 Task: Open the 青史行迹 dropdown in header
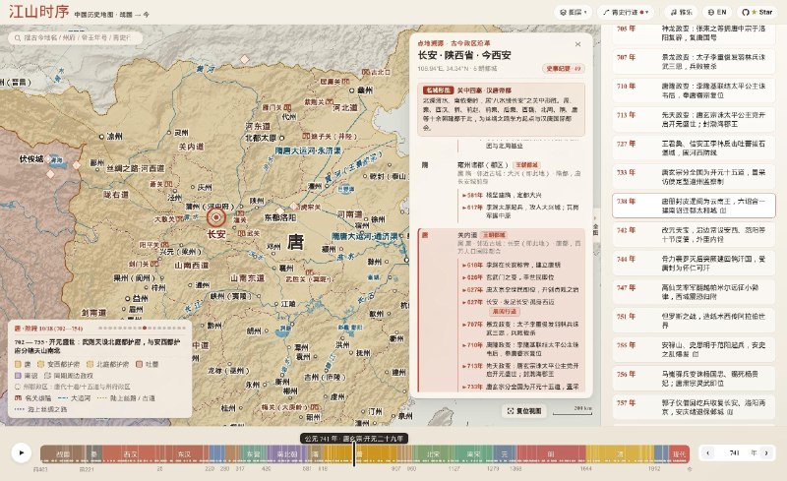pos(626,12)
